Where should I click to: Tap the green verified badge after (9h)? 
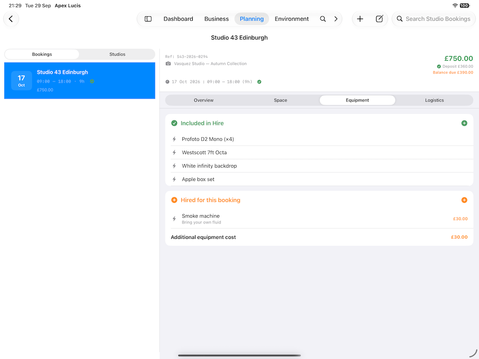[x=259, y=82]
